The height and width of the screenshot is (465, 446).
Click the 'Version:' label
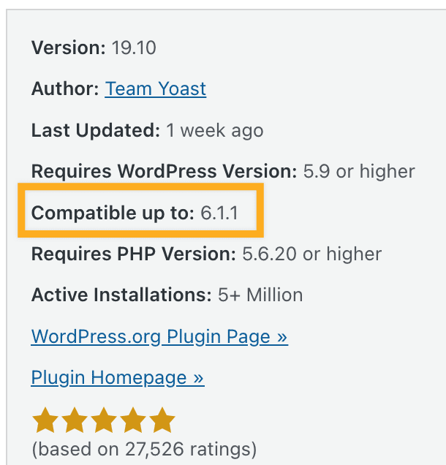(69, 48)
